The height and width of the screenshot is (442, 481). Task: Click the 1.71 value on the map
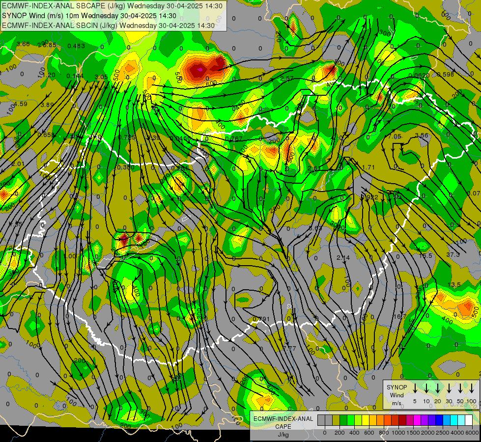point(368,167)
